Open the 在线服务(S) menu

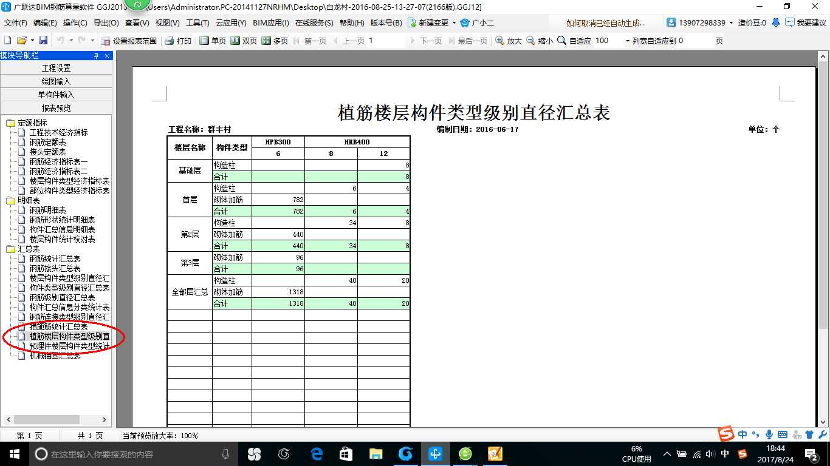click(314, 23)
